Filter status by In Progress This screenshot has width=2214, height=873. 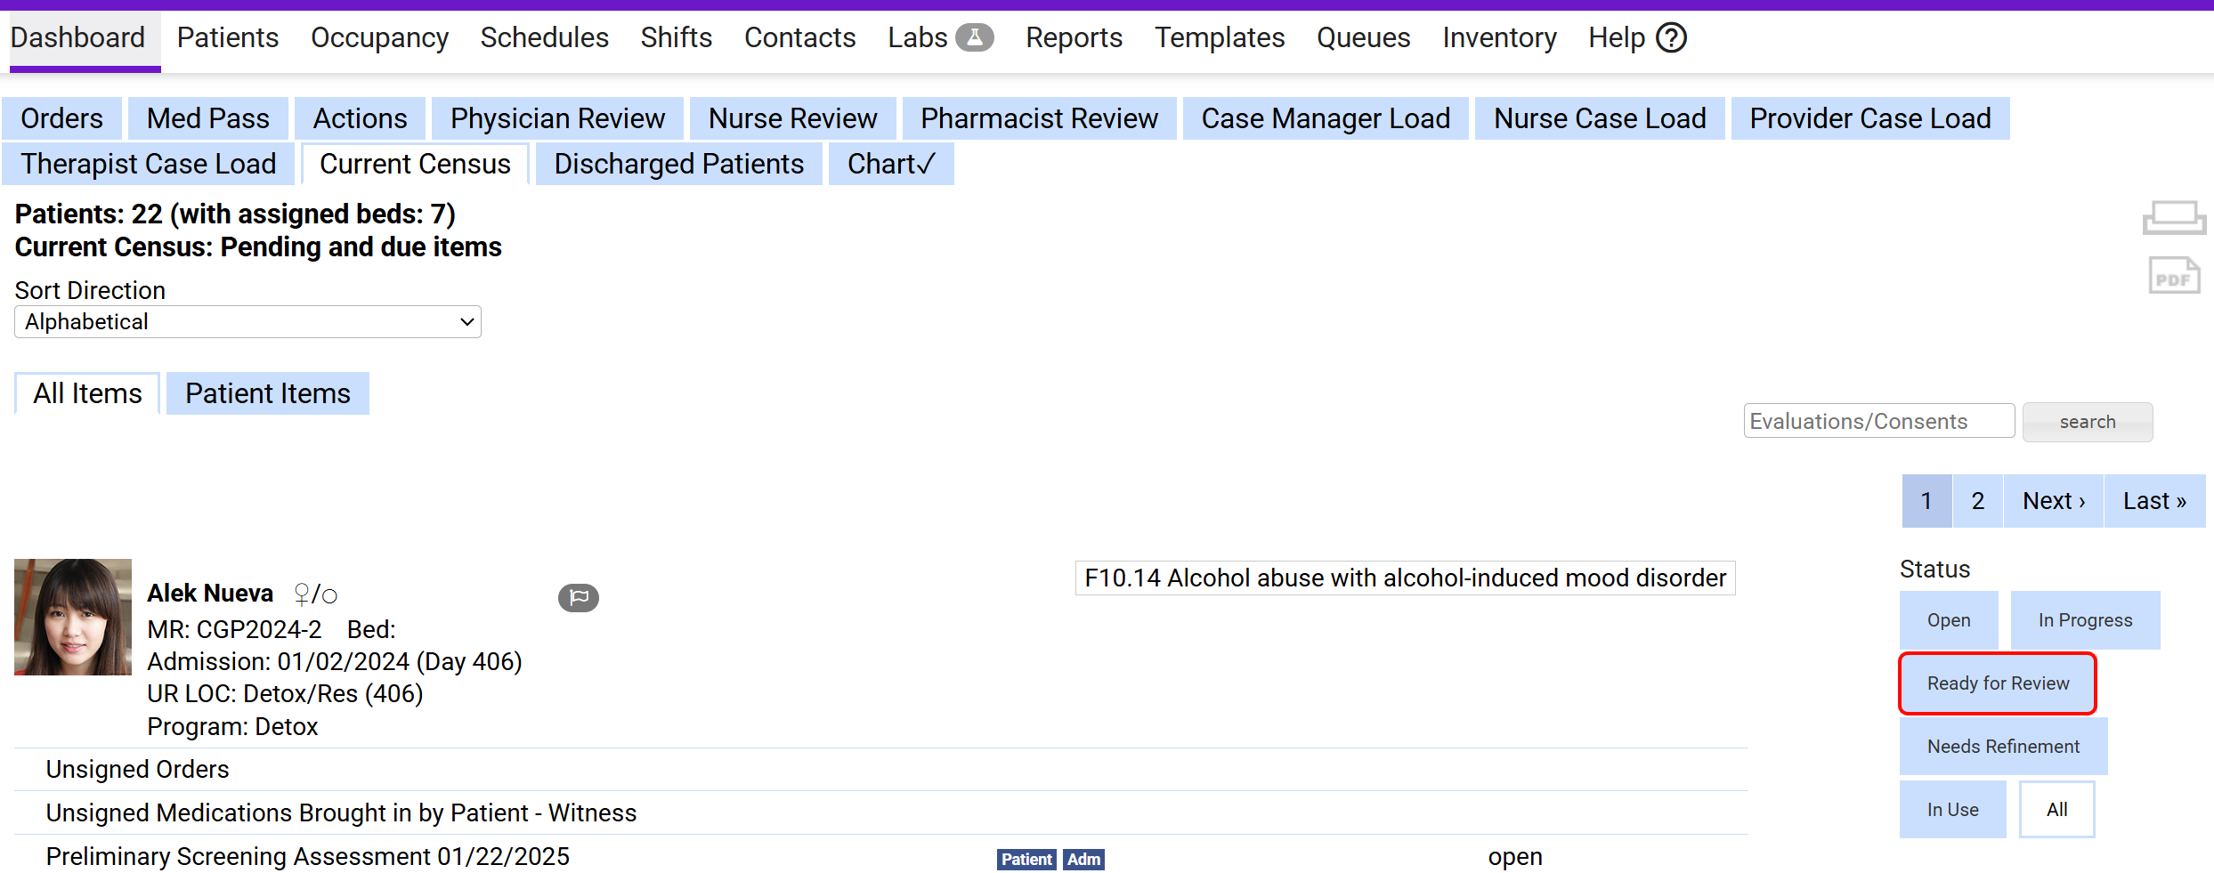[x=2084, y=620]
